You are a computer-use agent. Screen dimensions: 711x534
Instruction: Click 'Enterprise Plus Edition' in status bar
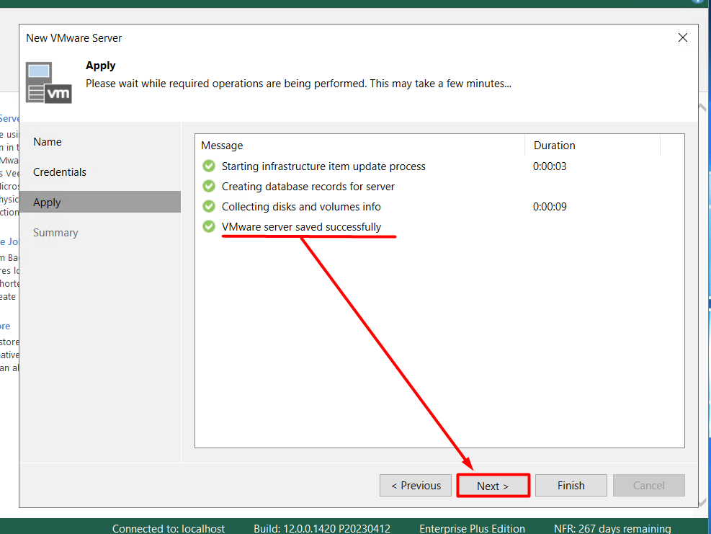click(x=472, y=528)
